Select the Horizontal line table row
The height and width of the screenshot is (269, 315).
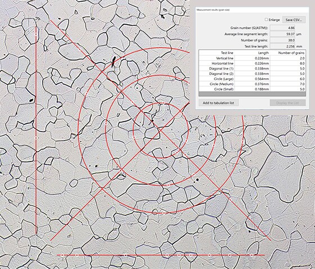click(x=252, y=64)
